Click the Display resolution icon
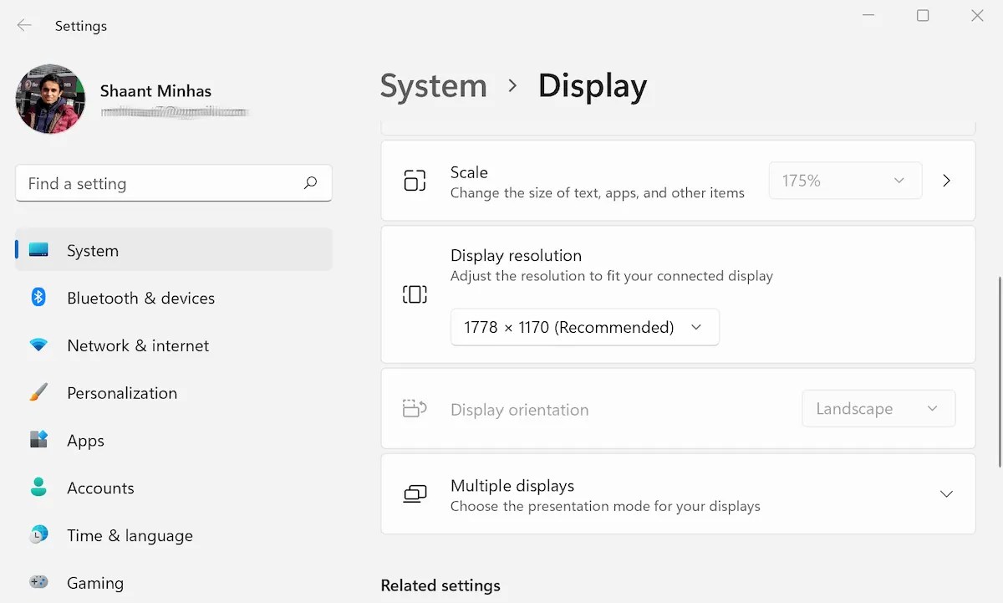Screen dimensions: 1003x603 [x=415, y=293]
